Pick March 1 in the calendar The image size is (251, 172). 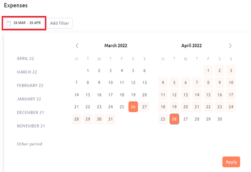pyautogui.click(x=88, y=71)
